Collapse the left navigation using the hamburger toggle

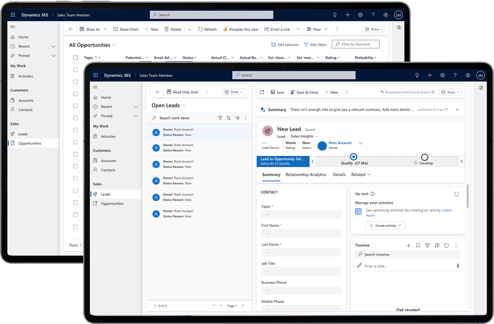(96, 87)
